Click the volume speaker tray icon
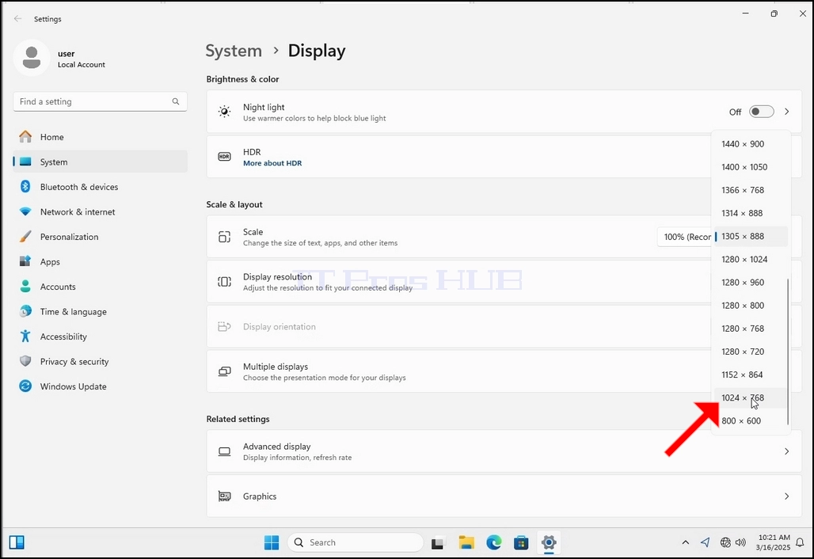This screenshot has height=559, width=814. [741, 542]
